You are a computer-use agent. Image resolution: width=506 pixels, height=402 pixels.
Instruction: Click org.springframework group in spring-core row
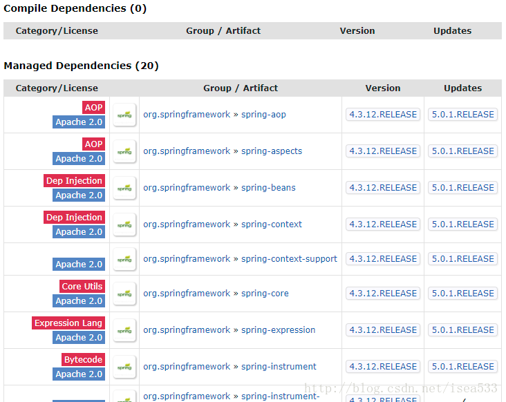pyautogui.click(x=187, y=293)
